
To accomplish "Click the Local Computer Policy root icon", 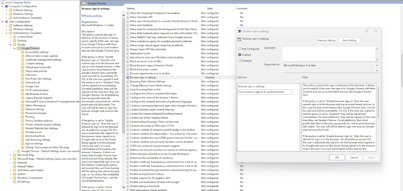I will point(3,3).
